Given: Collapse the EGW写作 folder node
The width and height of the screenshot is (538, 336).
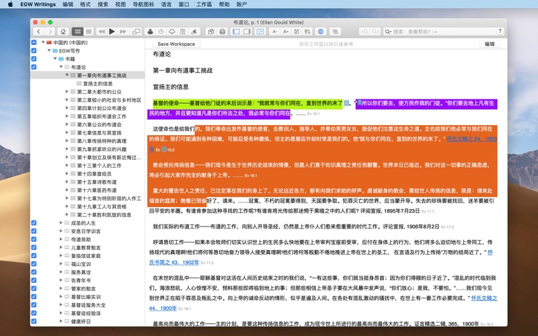Looking at the screenshot, I should point(49,51).
